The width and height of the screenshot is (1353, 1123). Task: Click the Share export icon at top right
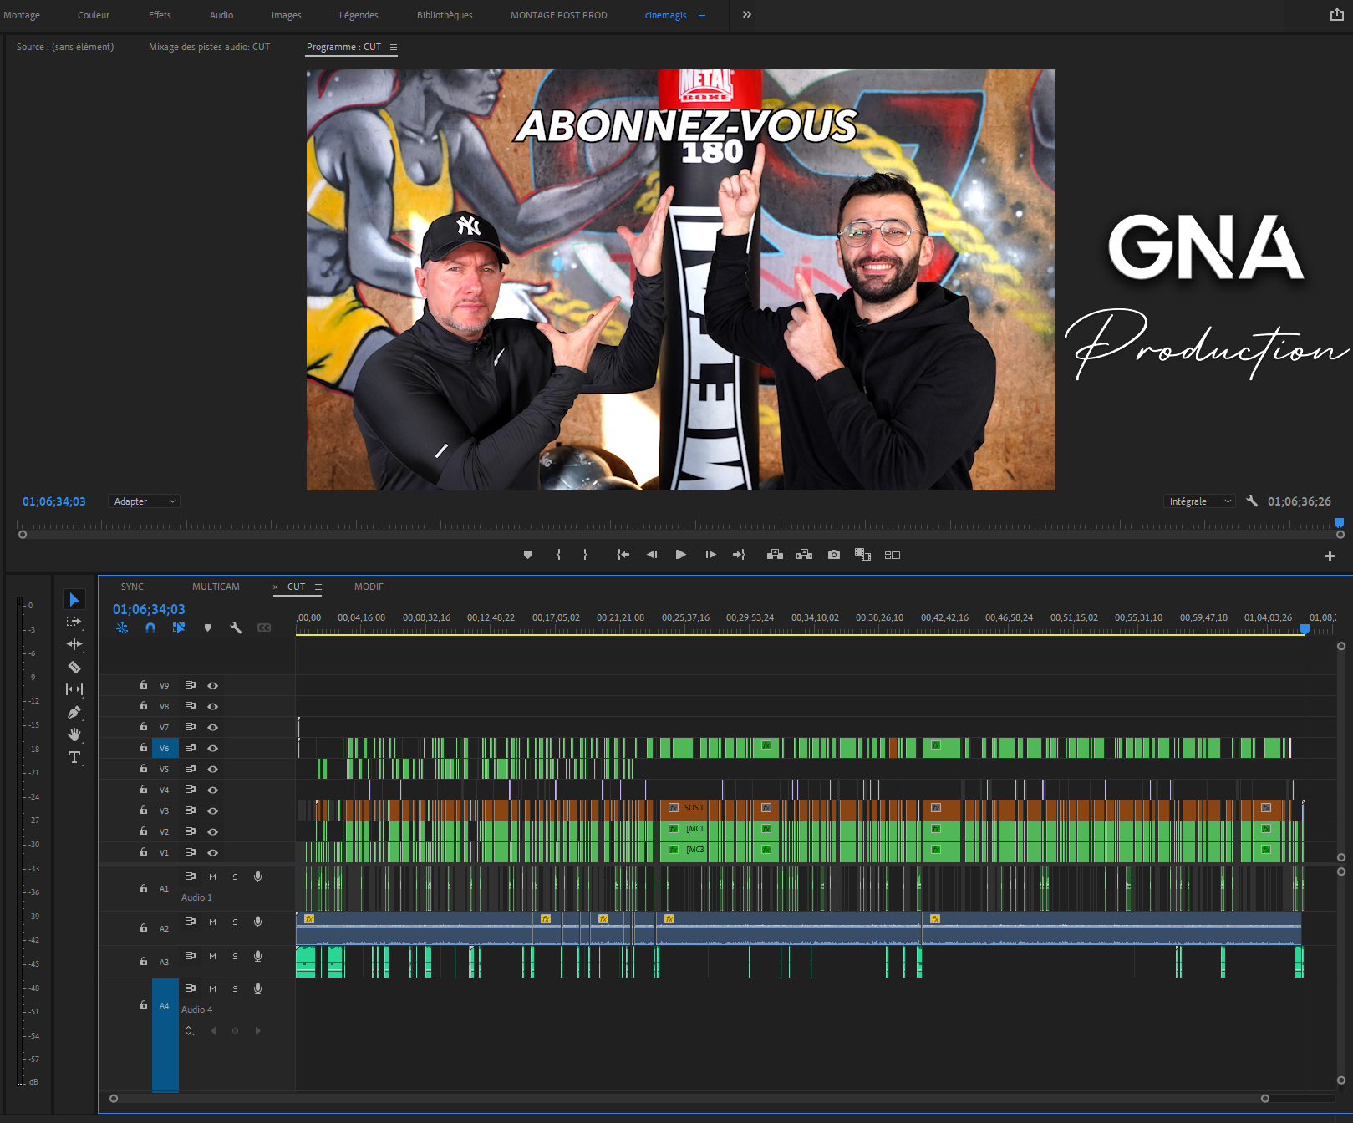(1337, 15)
